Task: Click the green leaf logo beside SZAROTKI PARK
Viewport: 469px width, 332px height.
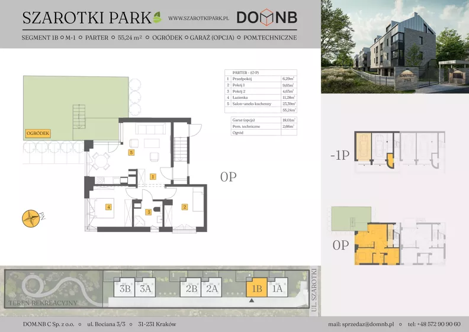Action: (158, 17)
